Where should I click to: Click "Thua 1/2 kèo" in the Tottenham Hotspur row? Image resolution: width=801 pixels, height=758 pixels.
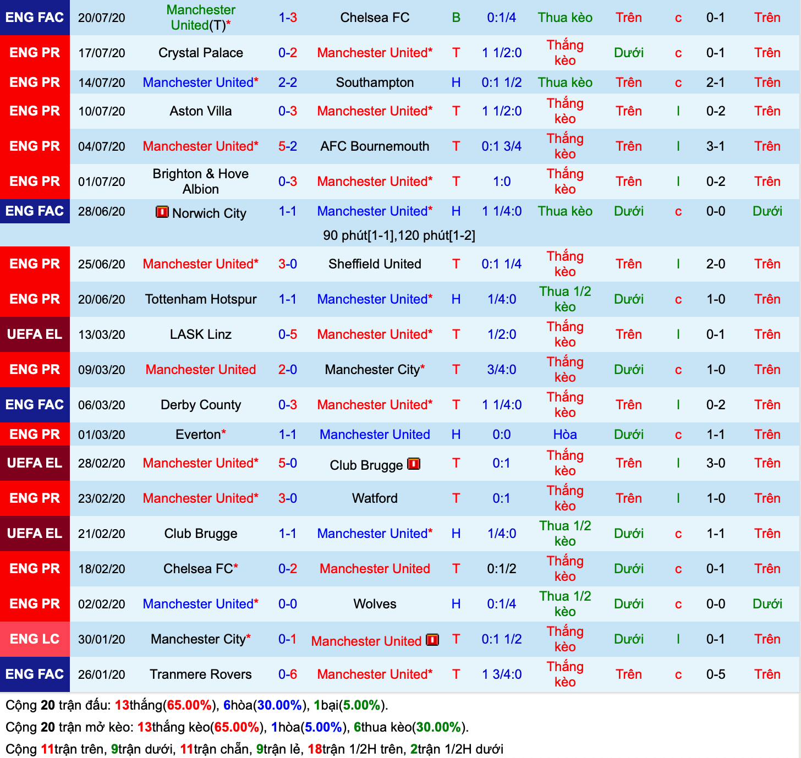point(565,299)
